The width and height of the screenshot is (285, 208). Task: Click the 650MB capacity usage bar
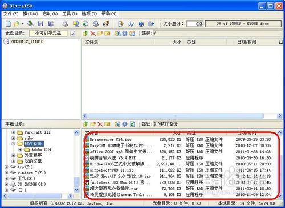click(243, 24)
